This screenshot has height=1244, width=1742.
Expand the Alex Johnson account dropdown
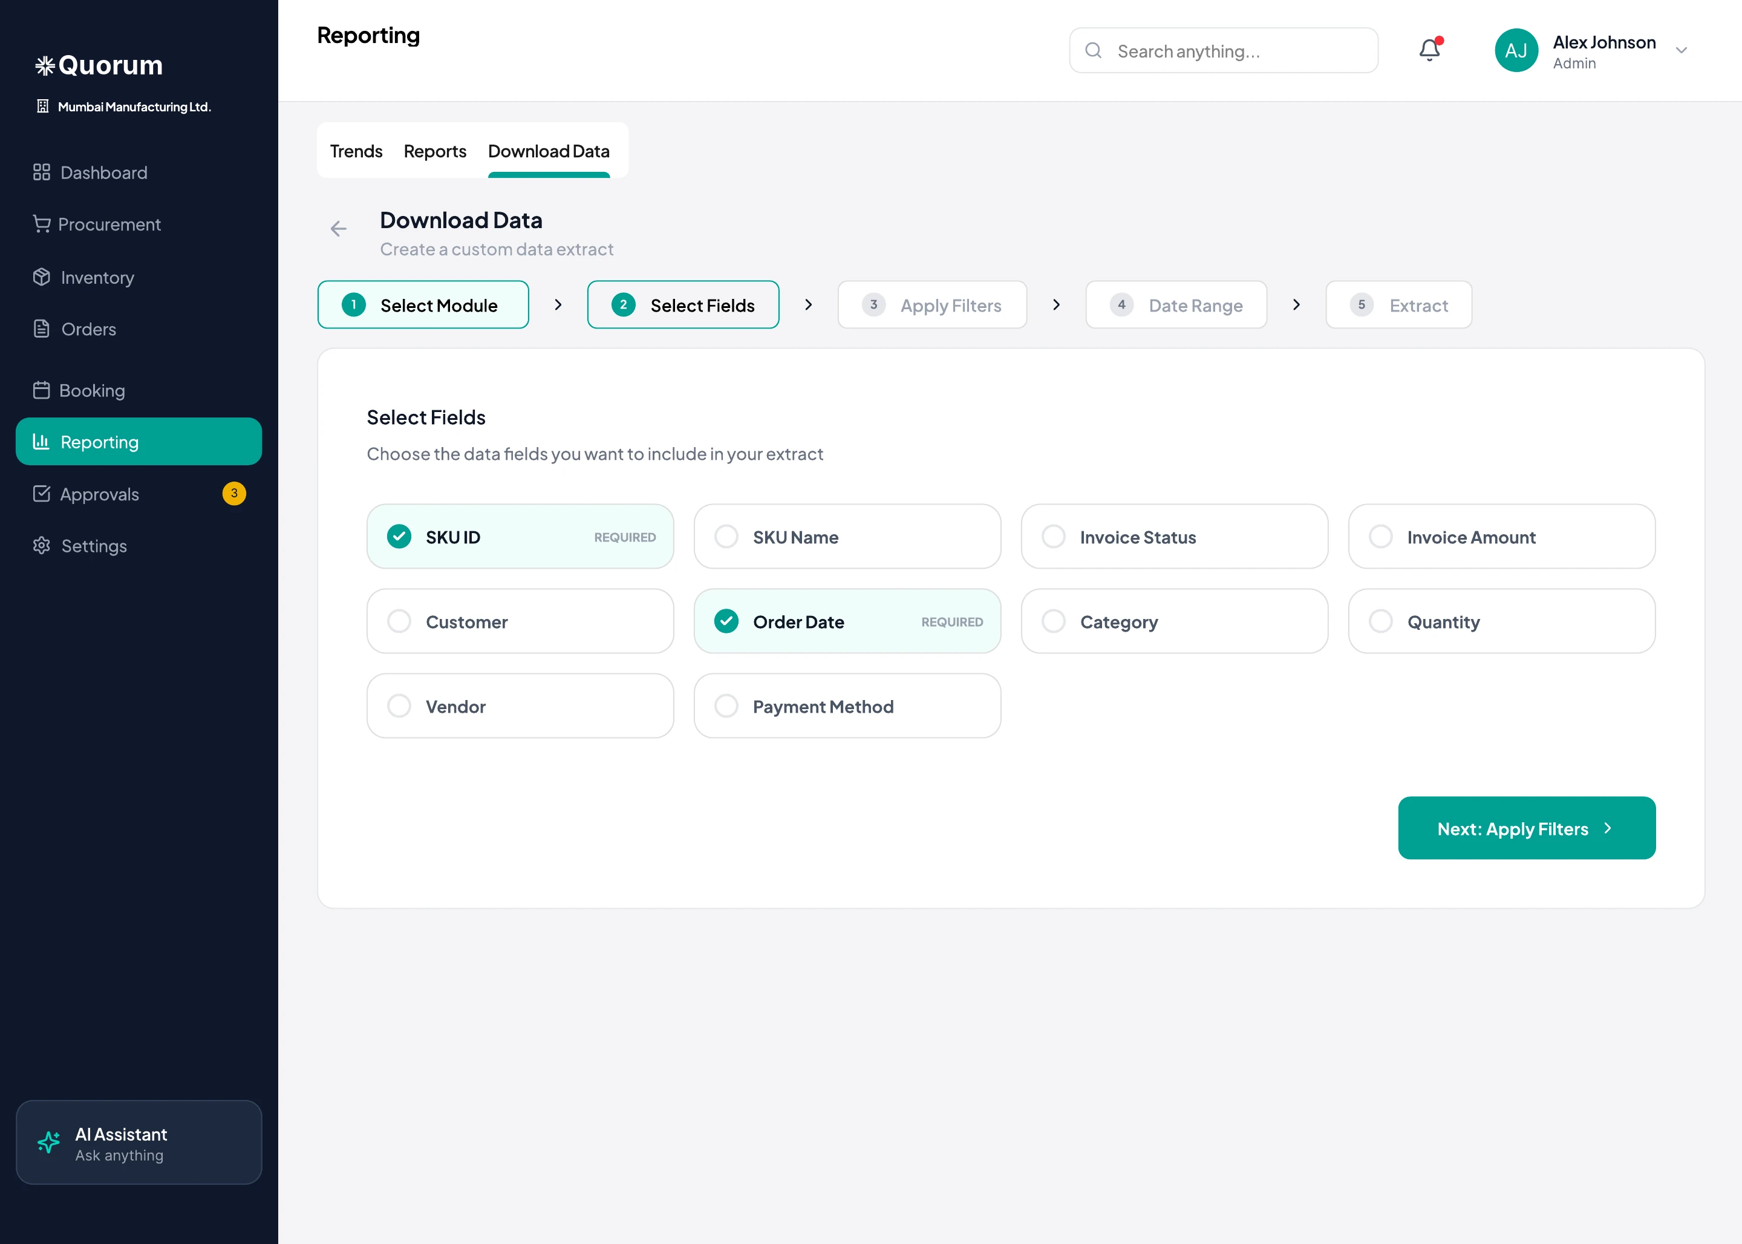tap(1681, 51)
